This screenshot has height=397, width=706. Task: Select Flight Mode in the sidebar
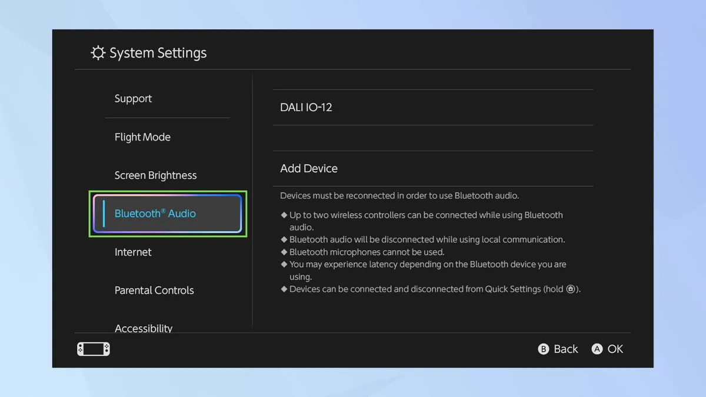[x=142, y=137]
